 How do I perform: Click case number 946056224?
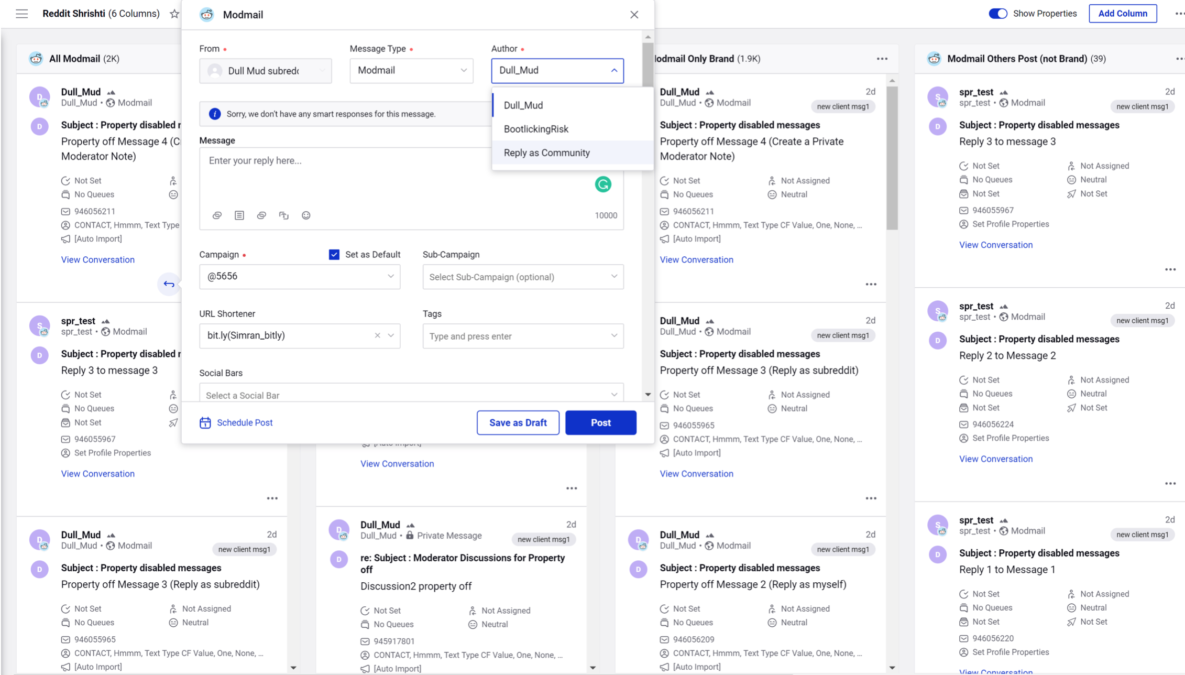point(993,424)
